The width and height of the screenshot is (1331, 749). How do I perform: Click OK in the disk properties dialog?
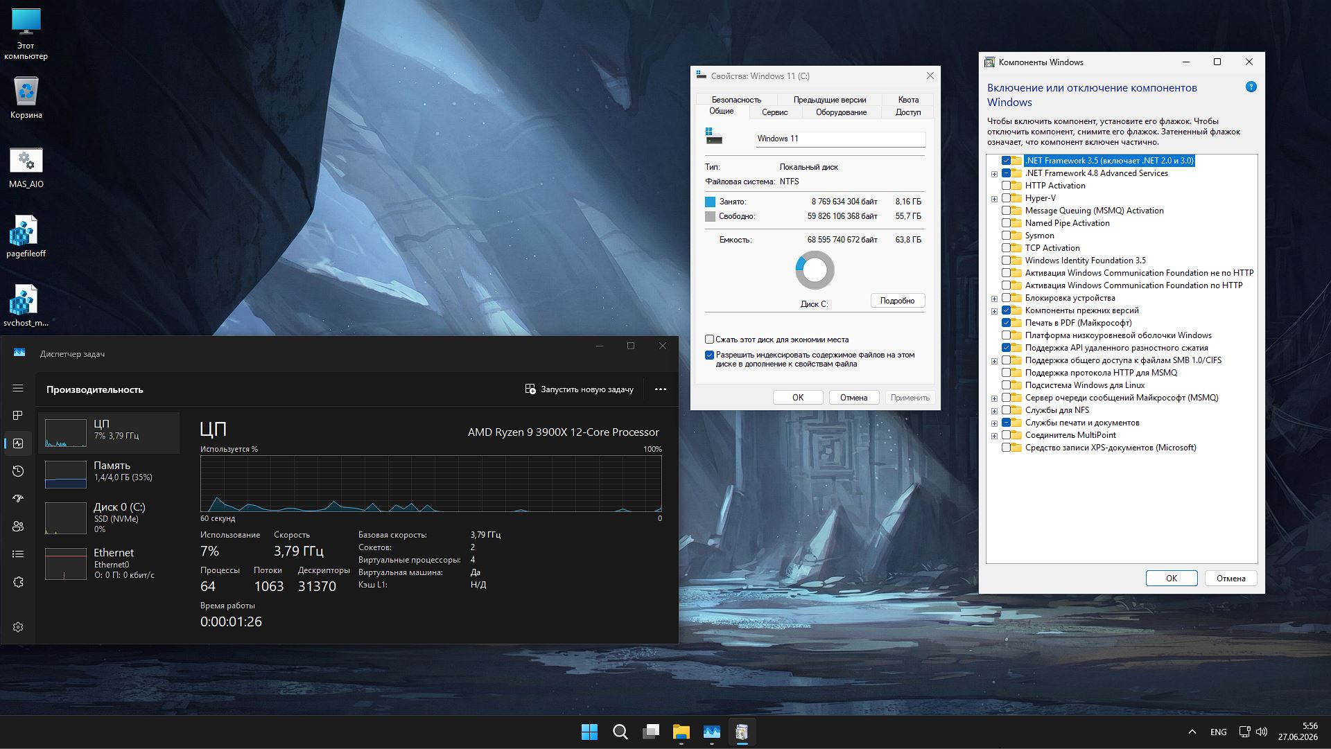click(x=798, y=398)
